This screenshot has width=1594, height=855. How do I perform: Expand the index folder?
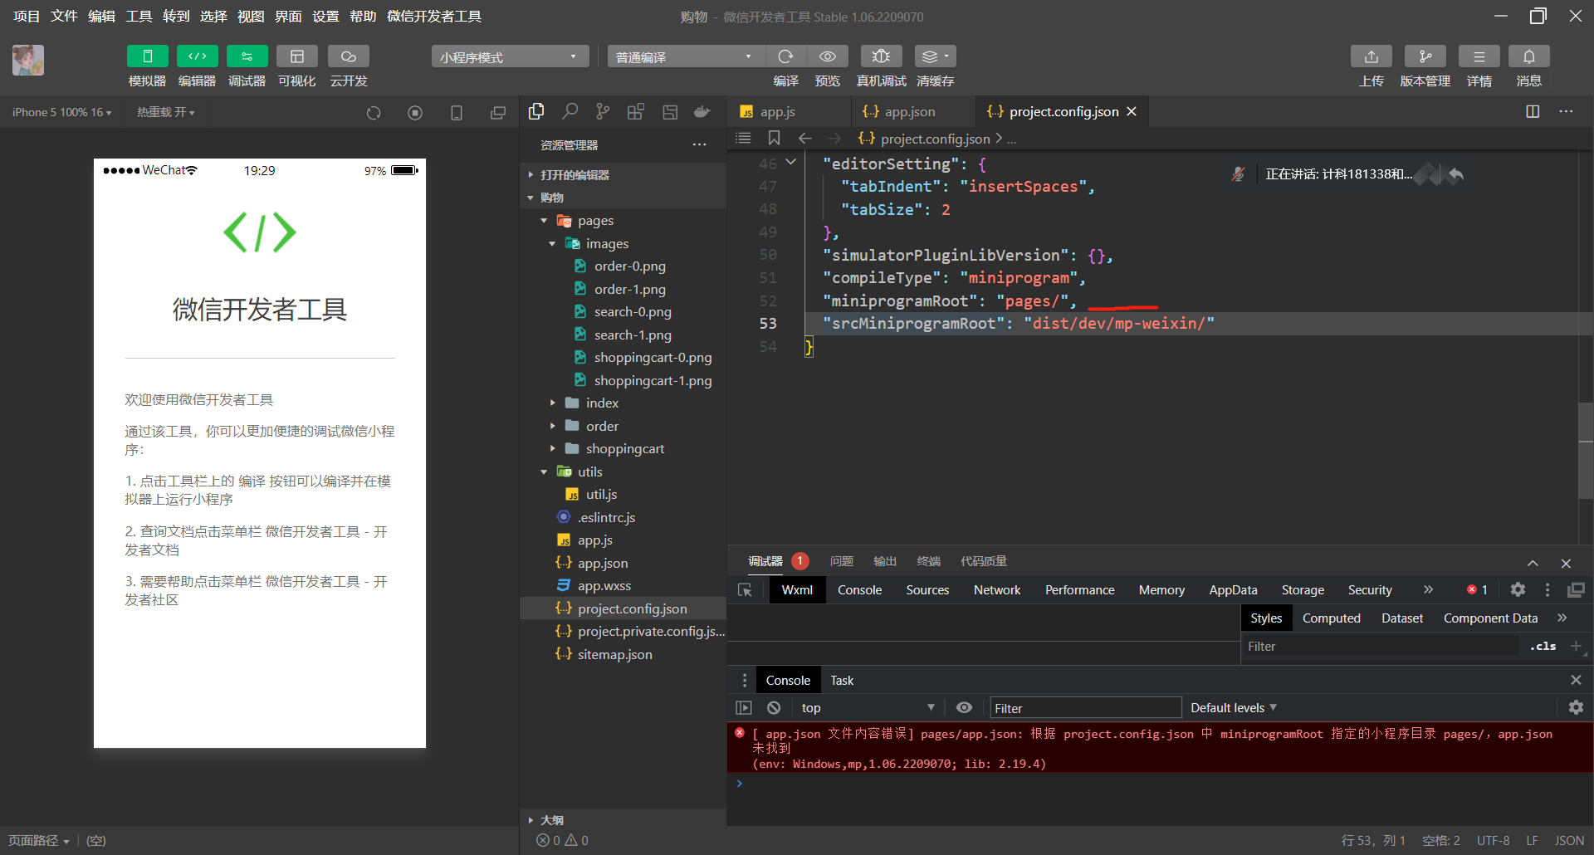[602, 403]
